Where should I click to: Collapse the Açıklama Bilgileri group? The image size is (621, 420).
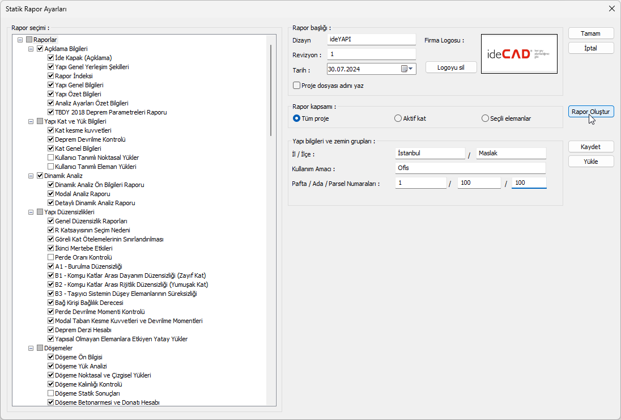pyautogui.click(x=31, y=49)
